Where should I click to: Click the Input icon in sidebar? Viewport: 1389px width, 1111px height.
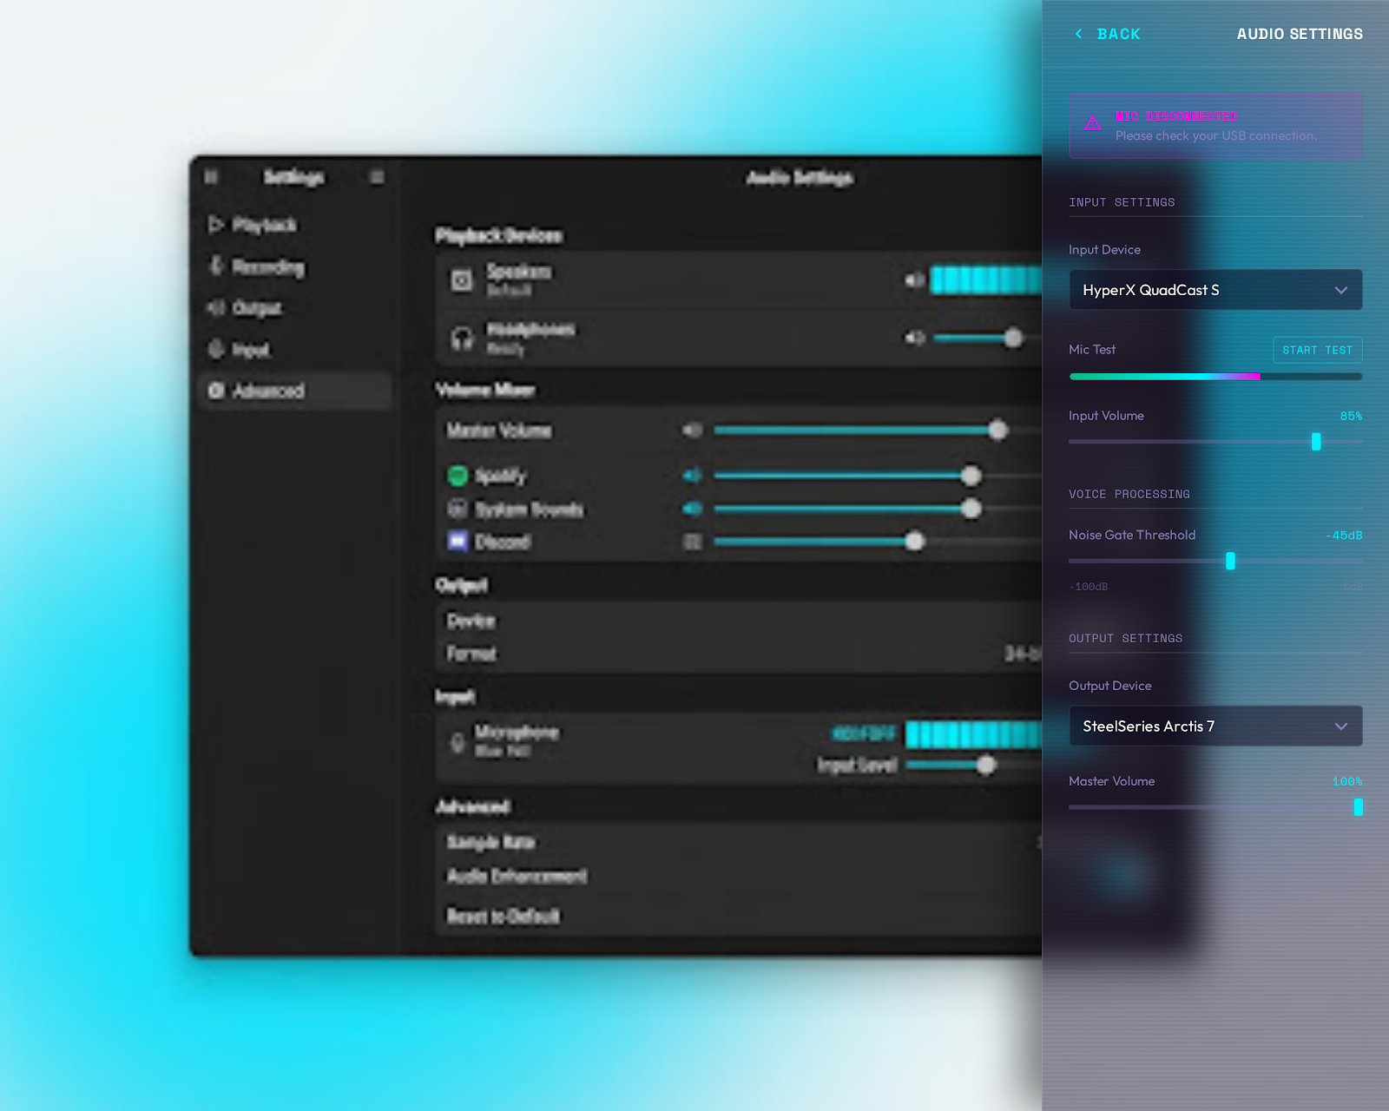215,349
